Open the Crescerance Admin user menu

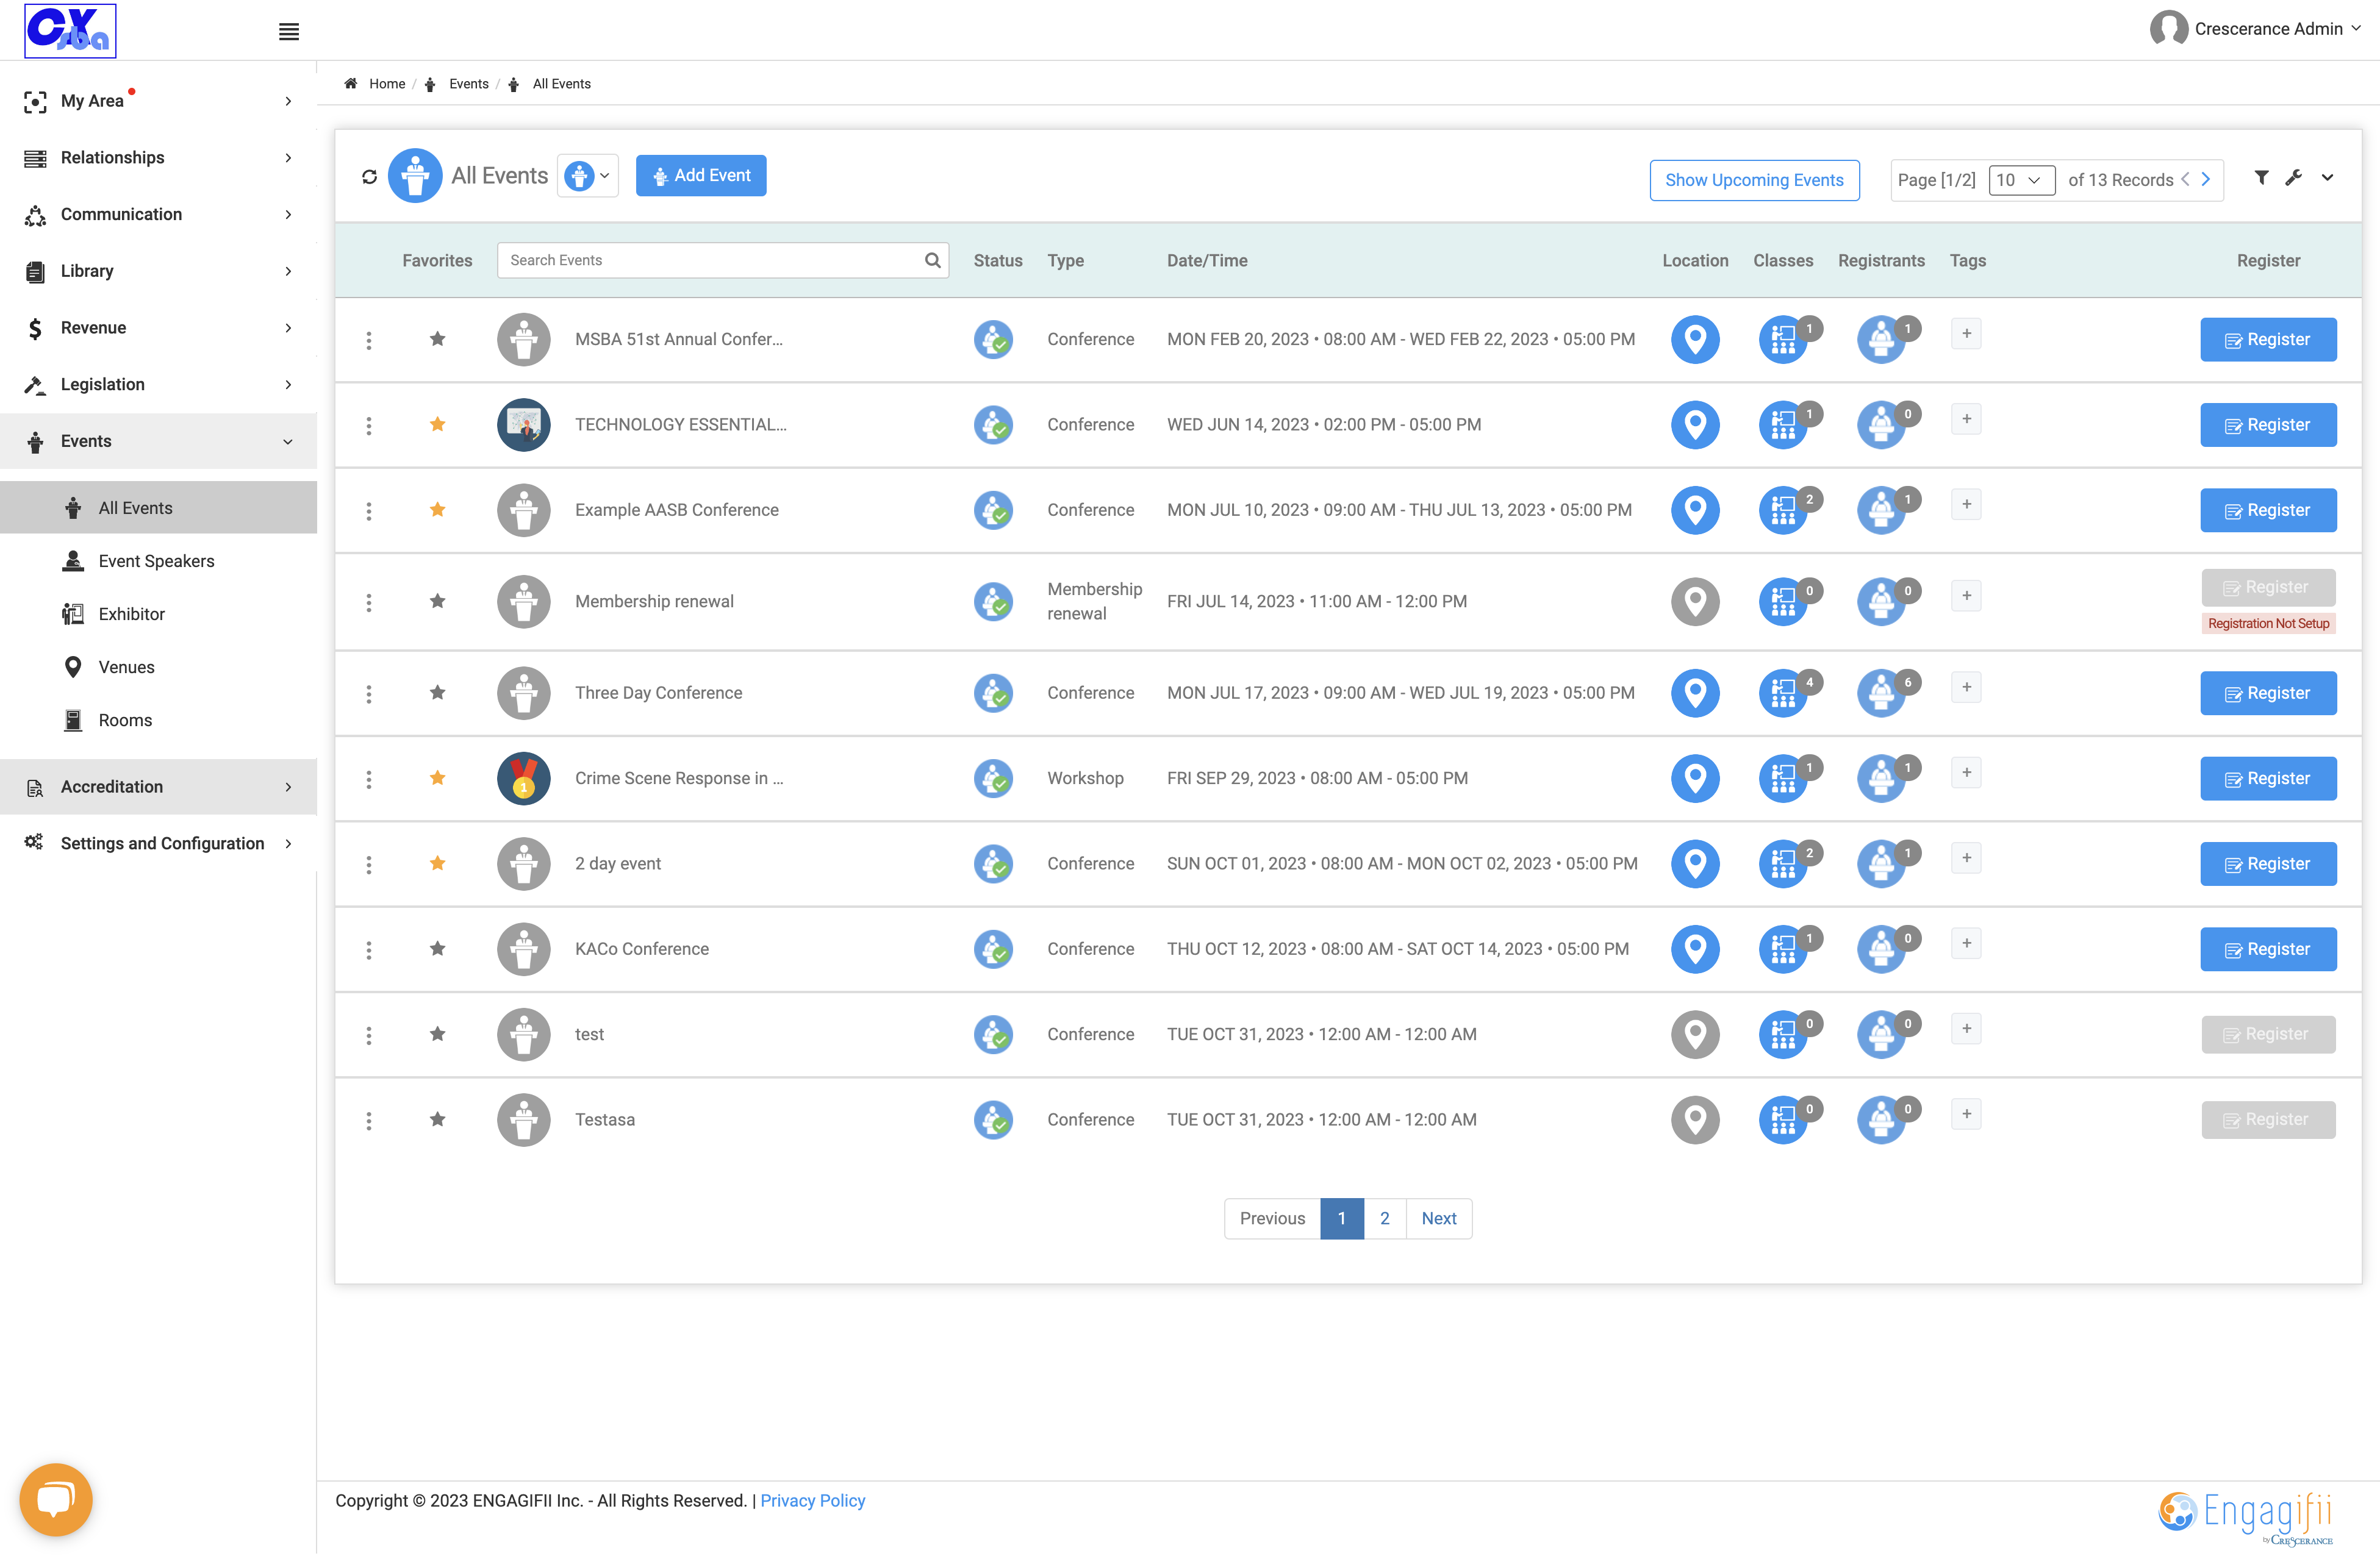point(2257,29)
